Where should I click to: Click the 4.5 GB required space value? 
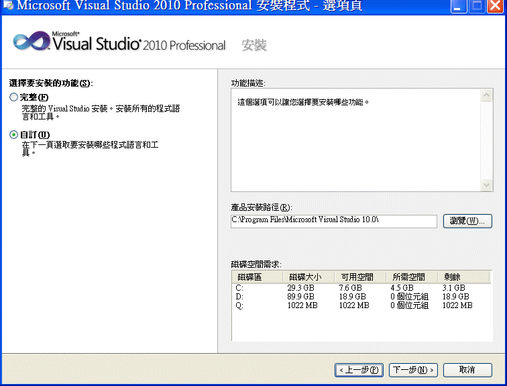coord(402,287)
